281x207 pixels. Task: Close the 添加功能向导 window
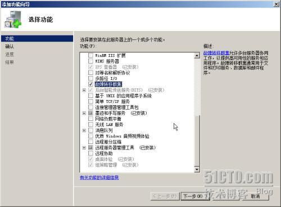click(277, 4)
